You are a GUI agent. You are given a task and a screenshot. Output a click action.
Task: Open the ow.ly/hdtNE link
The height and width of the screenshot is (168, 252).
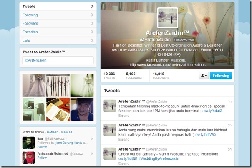[128, 159]
